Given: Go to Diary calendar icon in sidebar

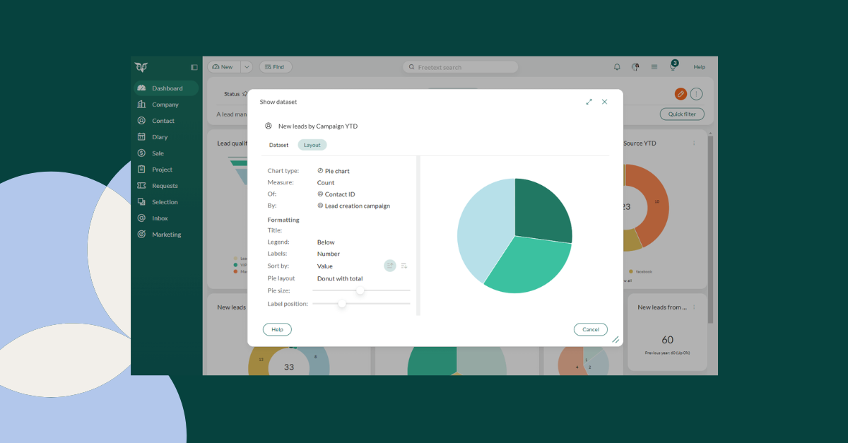Looking at the screenshot, I should click(x=141, y=137).
